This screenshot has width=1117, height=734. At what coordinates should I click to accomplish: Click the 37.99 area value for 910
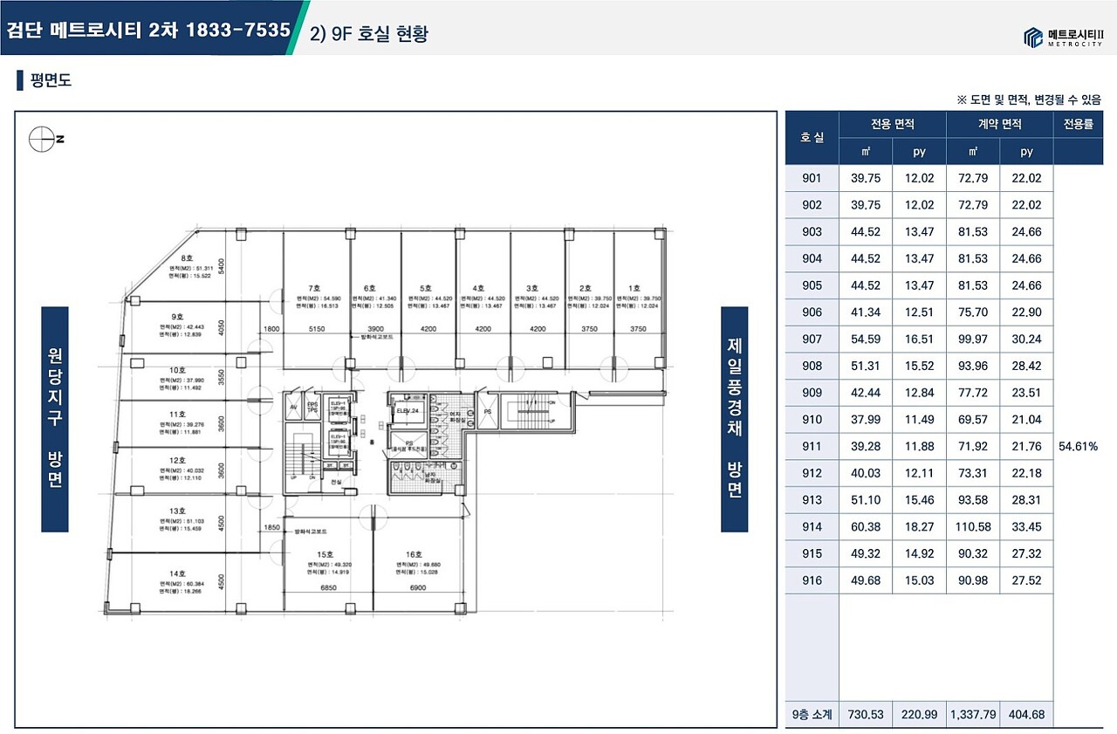866,420
